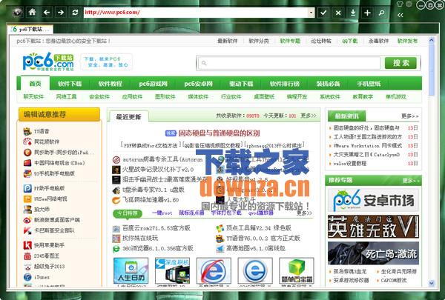Click the UUSee网络电视 icon

click(x=27, y=199)
